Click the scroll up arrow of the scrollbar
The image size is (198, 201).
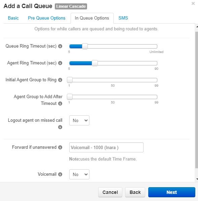pyautogui.click(x=197, y=27)
